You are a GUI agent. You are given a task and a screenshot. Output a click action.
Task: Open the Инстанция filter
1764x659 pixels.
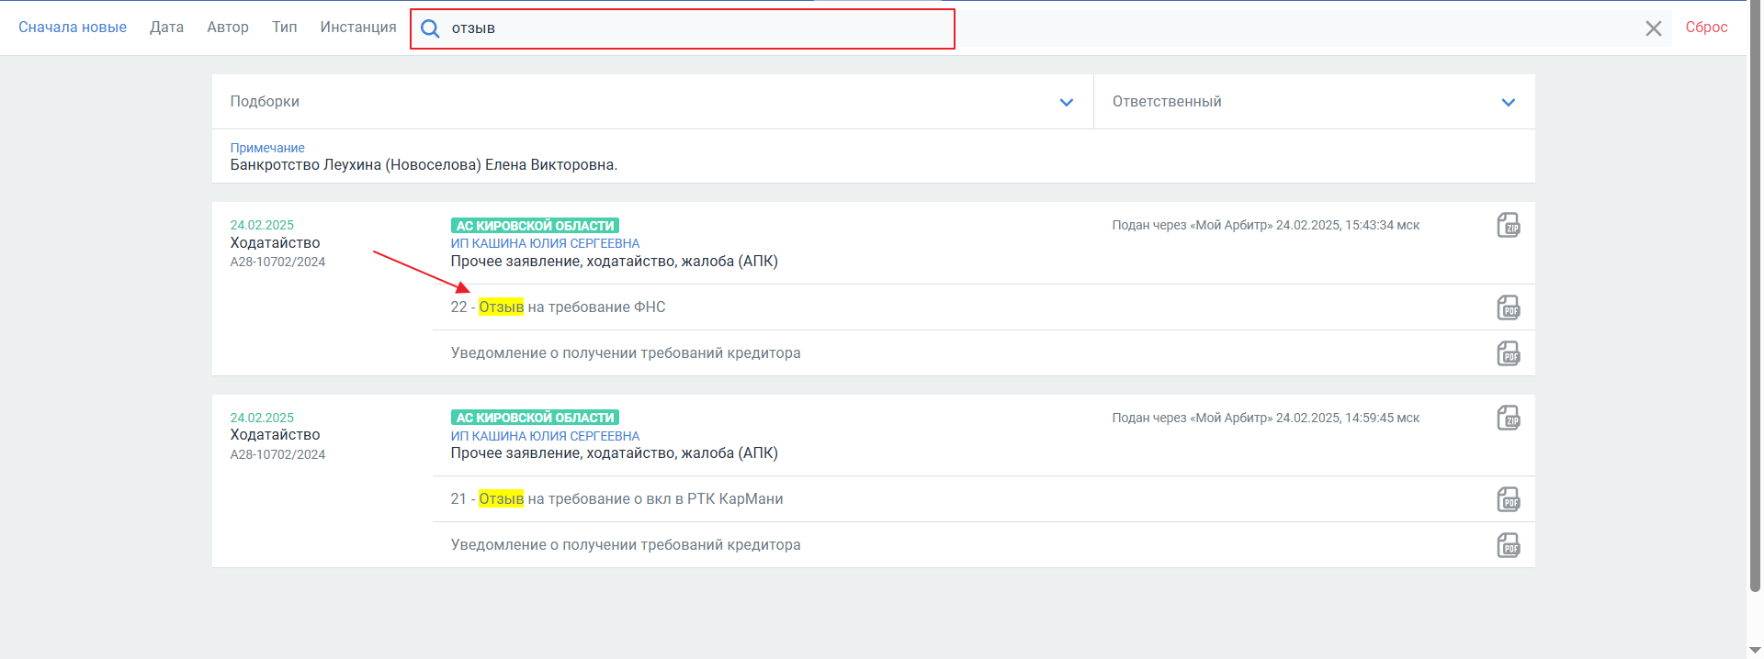tap(358, 28)
